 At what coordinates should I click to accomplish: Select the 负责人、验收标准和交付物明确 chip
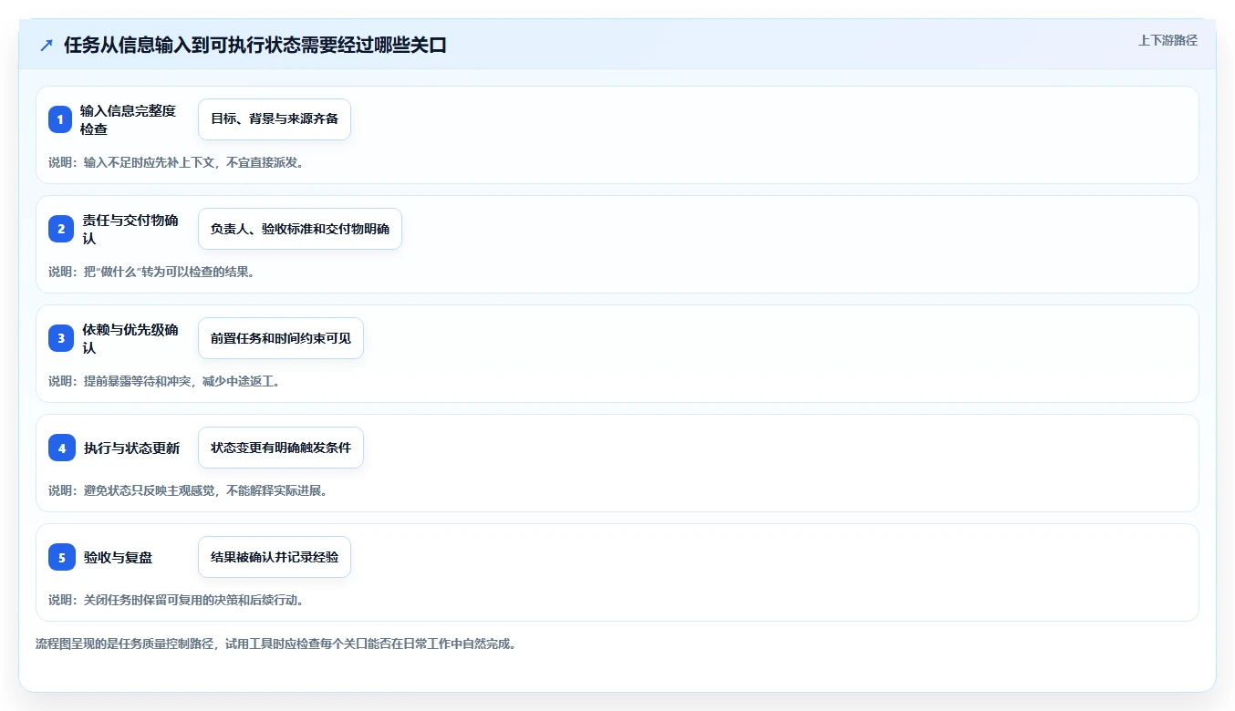tap(300, 229)
